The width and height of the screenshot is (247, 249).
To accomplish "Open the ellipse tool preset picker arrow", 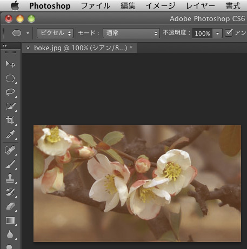I will pyautogui.click(x=28, y=33).
